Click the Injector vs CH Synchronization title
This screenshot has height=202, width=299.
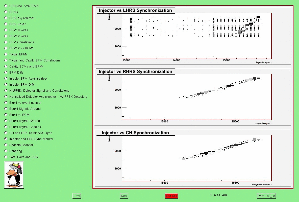135,133
